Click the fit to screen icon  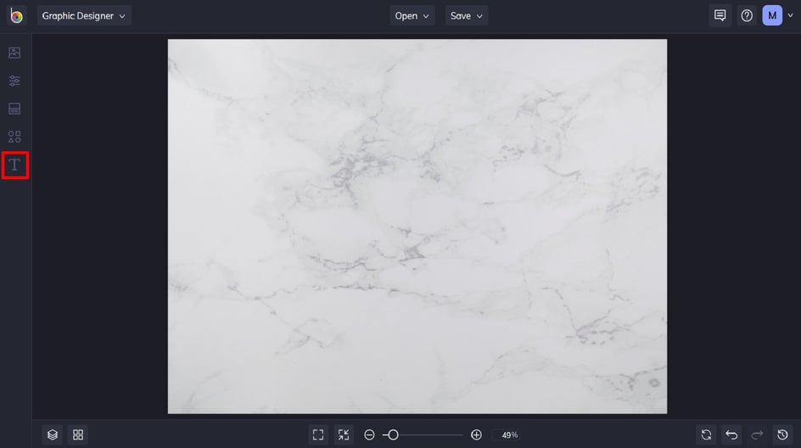(318, 434)
